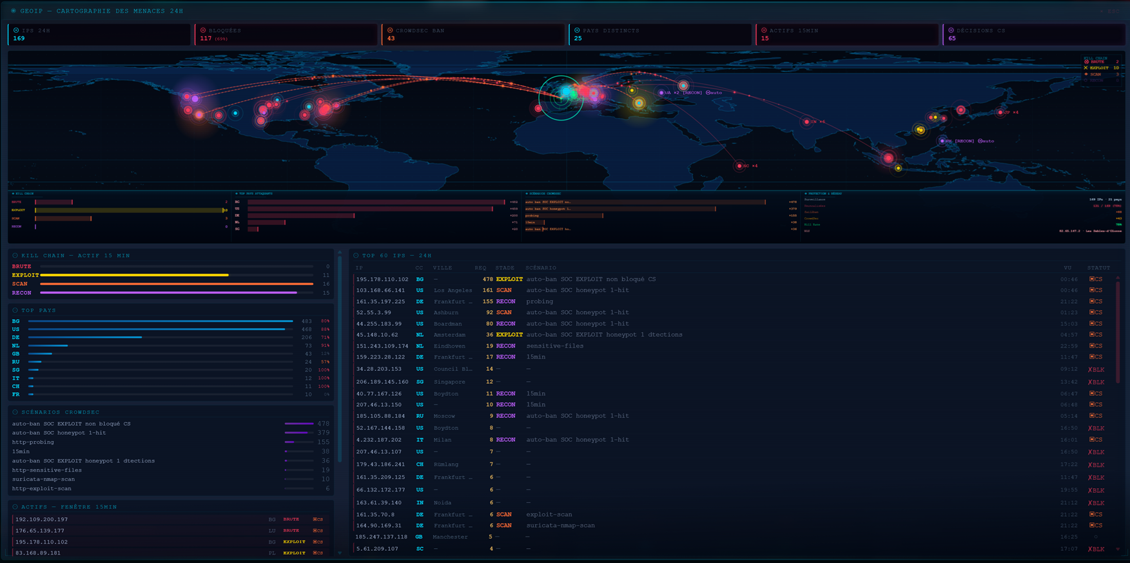Sort table by the SCÉNARIO column header
The width and height of the screenshot is (1130, 563).
point(541,268)
